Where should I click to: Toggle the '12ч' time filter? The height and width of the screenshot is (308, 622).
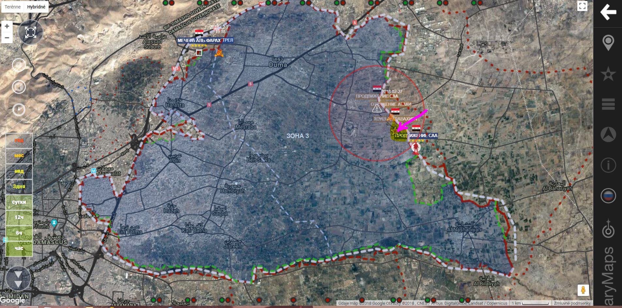[x=19, y=217]
